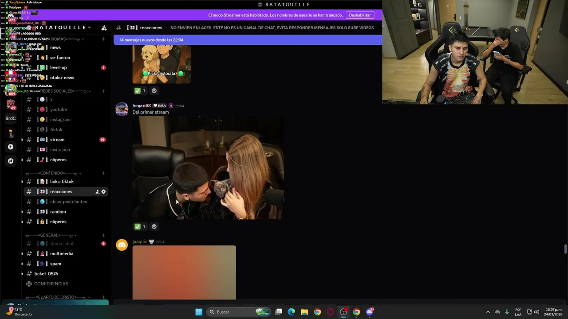Switch to Discord taskbar icon
Viewport: 568px width, 319px height.
pyautogui.click(x=370, y=312)
